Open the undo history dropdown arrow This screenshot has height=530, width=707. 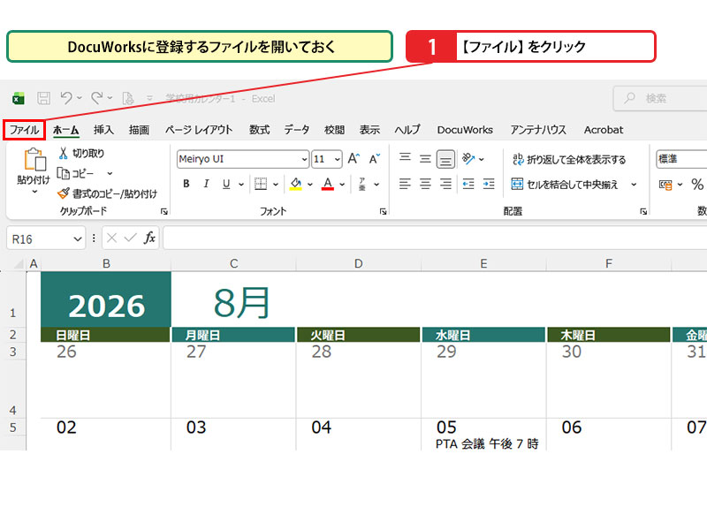[x=80, y=98]
